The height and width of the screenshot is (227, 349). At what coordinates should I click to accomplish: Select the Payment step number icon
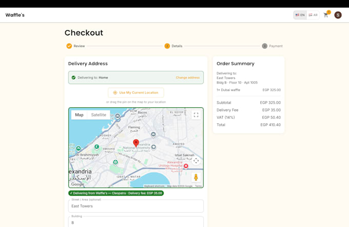coord(264,46)
